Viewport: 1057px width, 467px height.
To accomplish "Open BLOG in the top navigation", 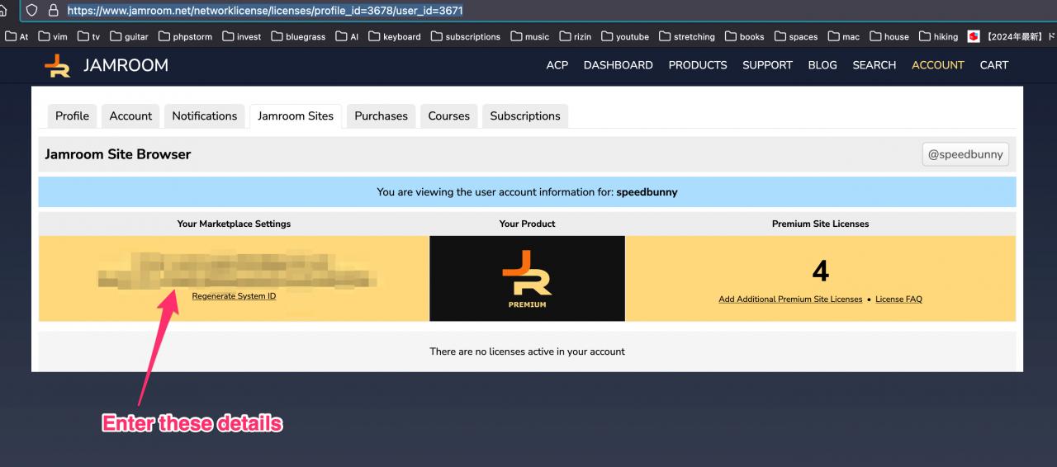I will tap(822, 65).
